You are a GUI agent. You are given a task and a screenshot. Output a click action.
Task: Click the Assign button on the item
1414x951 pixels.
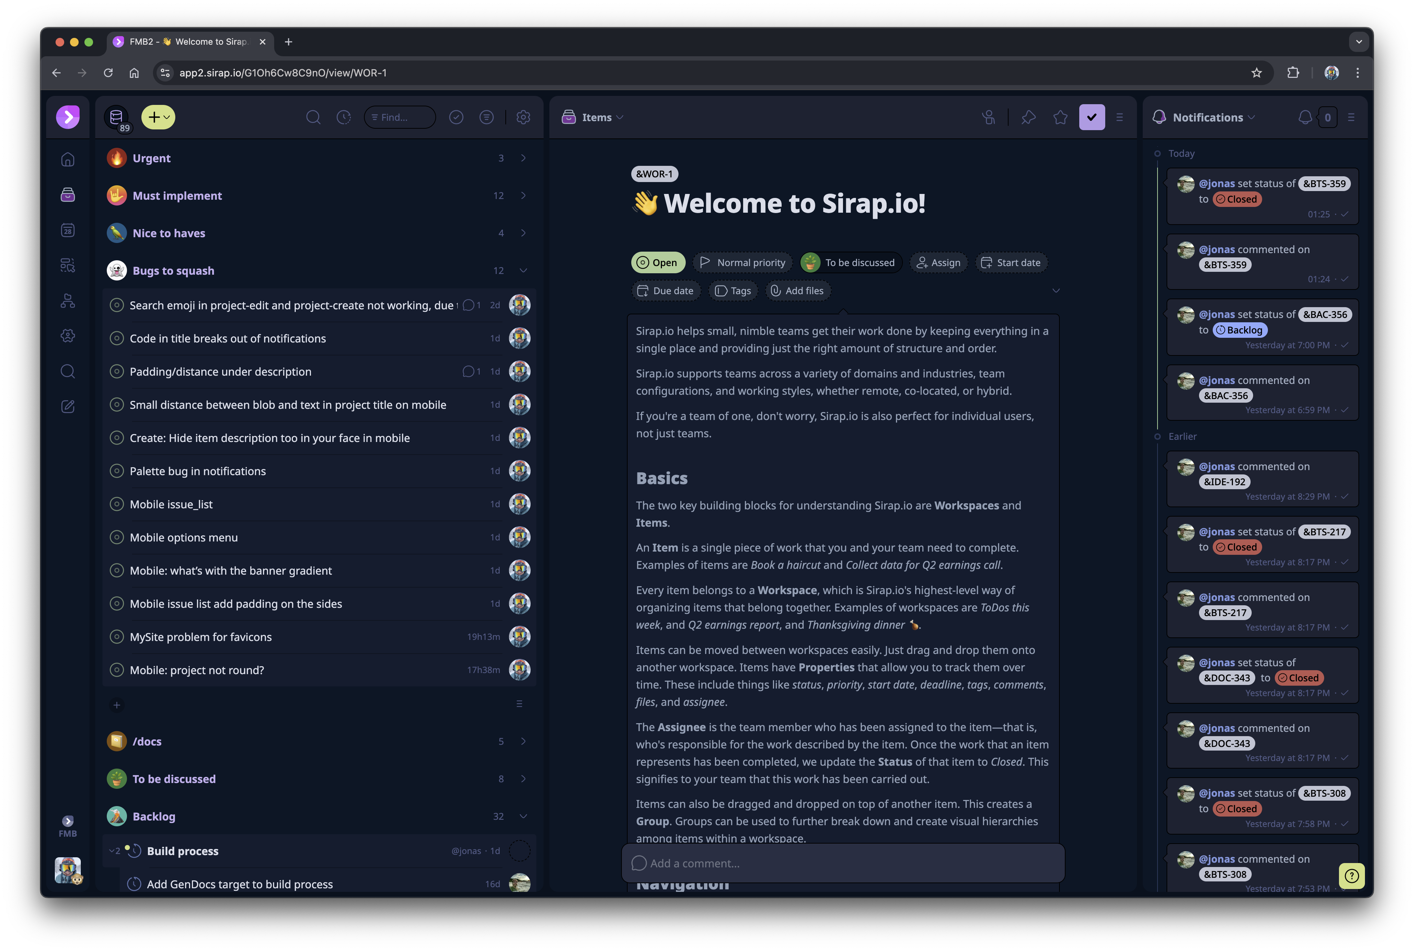[x=938, y=262]
